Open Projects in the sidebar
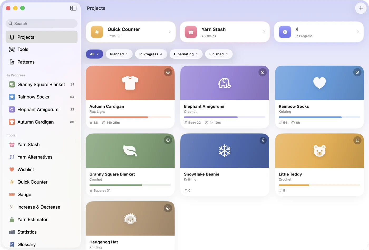Image resolution: width=369 pixels, height=250 pixels. (42, 37)
